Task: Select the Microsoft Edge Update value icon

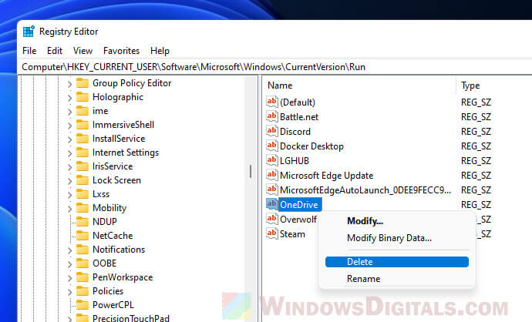Action: click(x=271, y=175)
